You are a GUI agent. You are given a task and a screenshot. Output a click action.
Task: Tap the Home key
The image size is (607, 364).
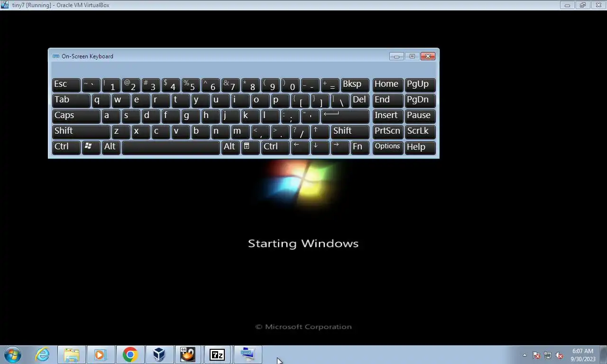point(387,84)
